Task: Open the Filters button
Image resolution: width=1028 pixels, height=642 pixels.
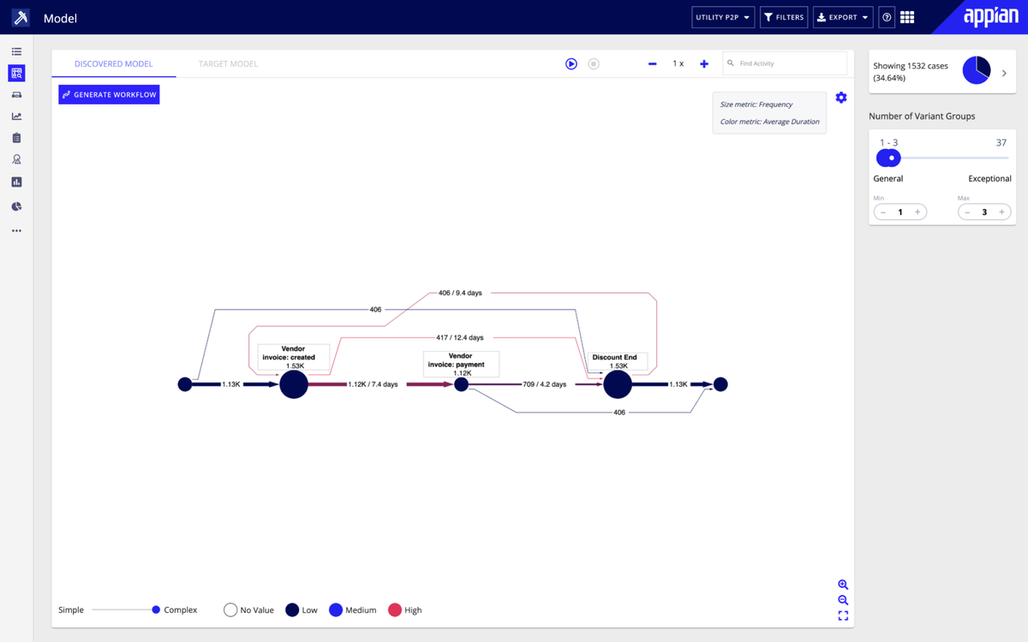Action: 784,17
